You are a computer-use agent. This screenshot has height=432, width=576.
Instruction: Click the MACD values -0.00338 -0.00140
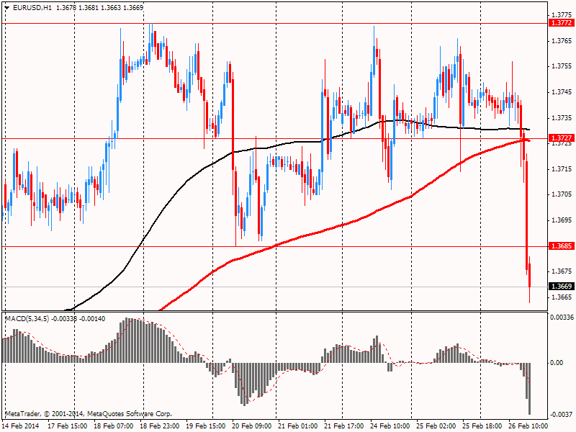tap(78, 318)
